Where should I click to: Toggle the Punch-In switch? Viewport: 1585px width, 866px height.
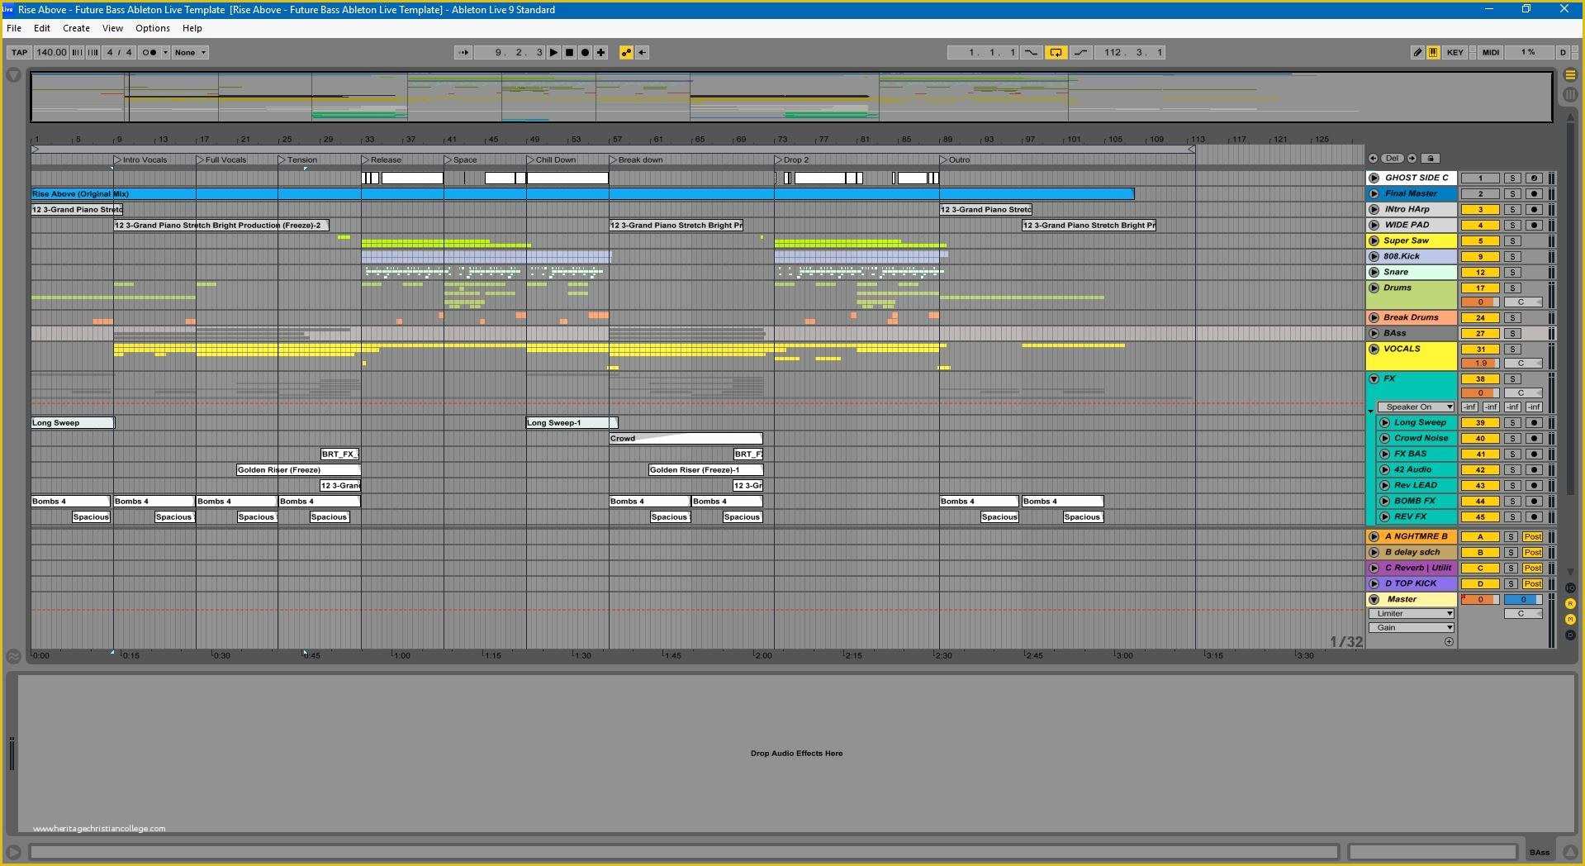(x=1032, y=52)
